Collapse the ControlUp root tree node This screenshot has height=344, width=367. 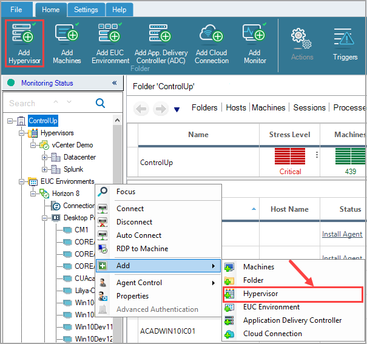click(x=10, y=121)
